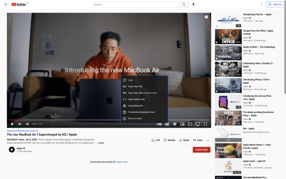Select Loop in context menu
This screenshot has height=179, width=286.
click(144, 80)
